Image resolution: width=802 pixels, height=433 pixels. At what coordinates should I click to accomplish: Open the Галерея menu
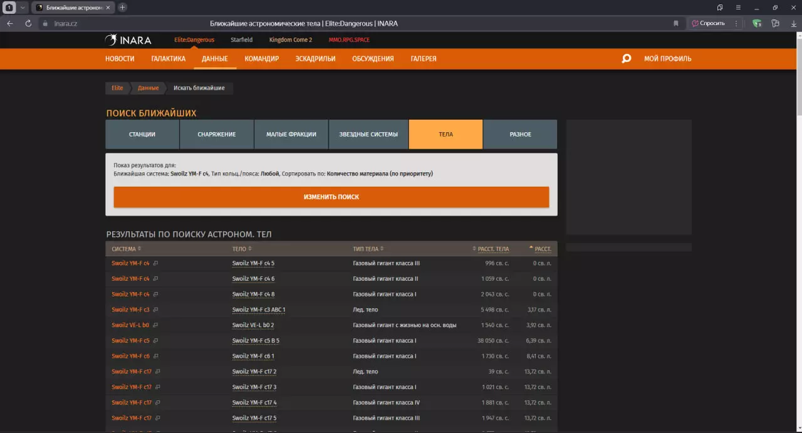point(424,58)
